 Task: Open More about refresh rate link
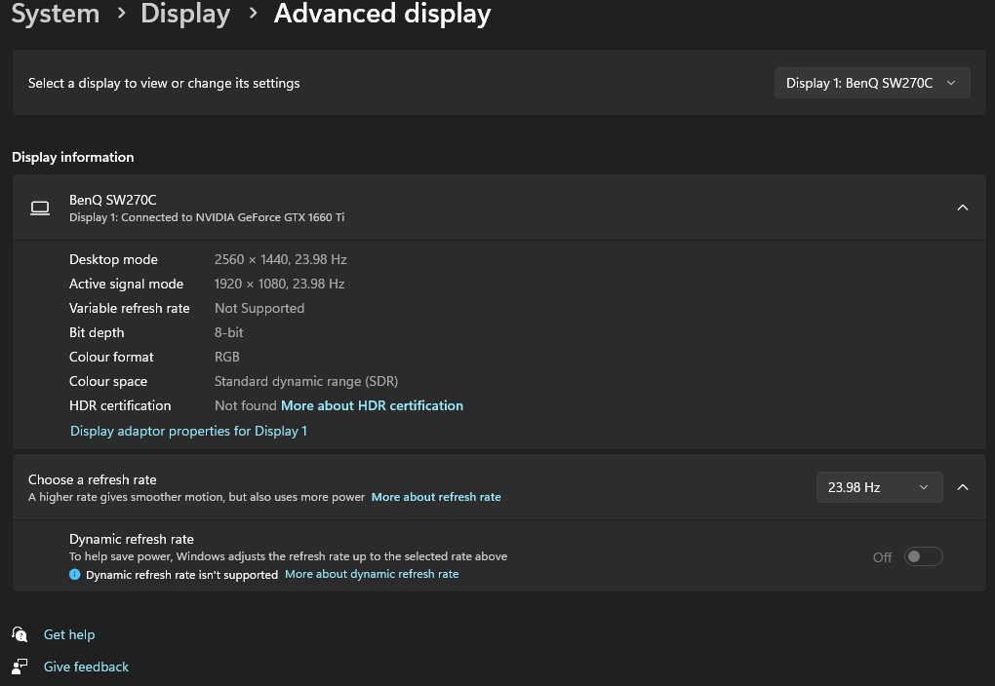coord(436,497)
